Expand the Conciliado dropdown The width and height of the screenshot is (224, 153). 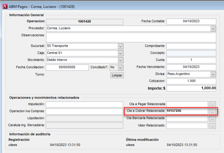120,67
